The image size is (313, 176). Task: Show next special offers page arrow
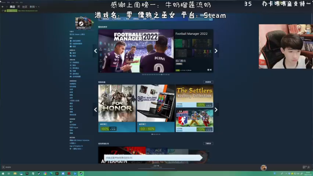point(216,110)
